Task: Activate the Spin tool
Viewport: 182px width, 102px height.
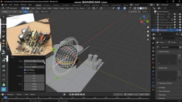Action: click(4, 90)
